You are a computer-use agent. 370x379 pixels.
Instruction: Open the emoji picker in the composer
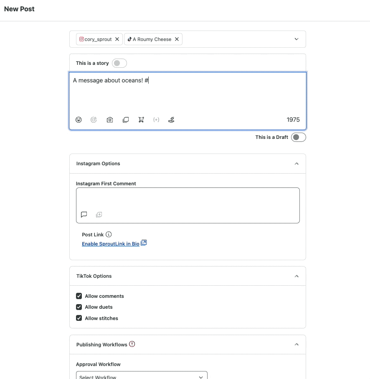tap(79, 120)
